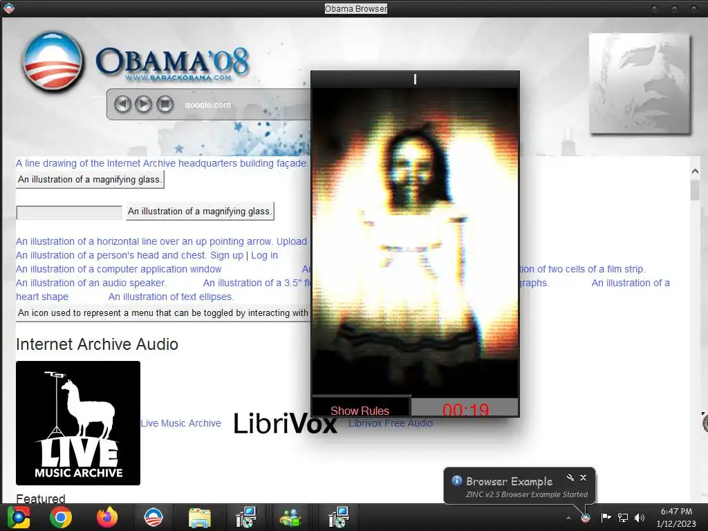Click the Live Music Archive llama image

pyautogui.click(x=78, y=423)
